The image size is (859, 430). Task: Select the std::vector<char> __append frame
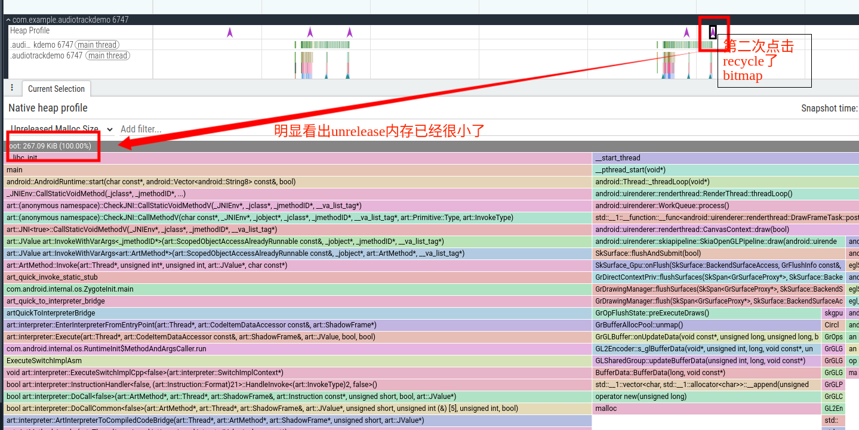pyautogui.click(x=707, y=385)
